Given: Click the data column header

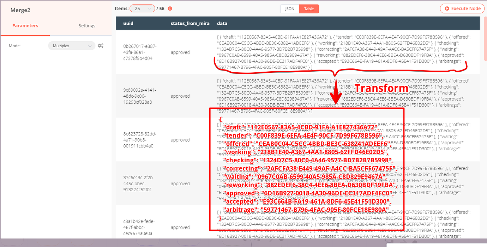Looking at the screenshot, I should [222, 23].
